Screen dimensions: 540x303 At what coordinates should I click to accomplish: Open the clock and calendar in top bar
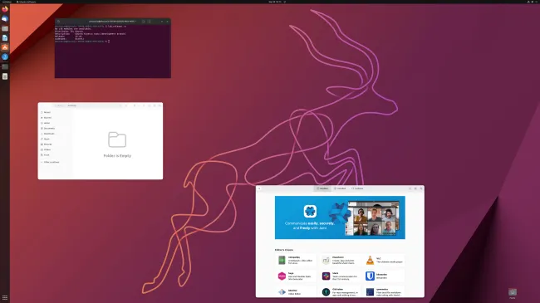[x=275, y=2]
